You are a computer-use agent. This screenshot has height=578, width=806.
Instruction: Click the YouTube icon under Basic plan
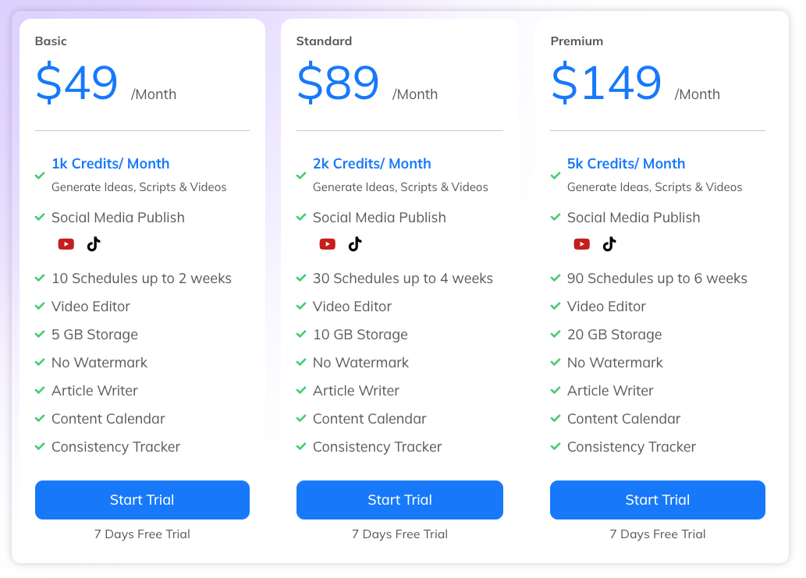66,243
